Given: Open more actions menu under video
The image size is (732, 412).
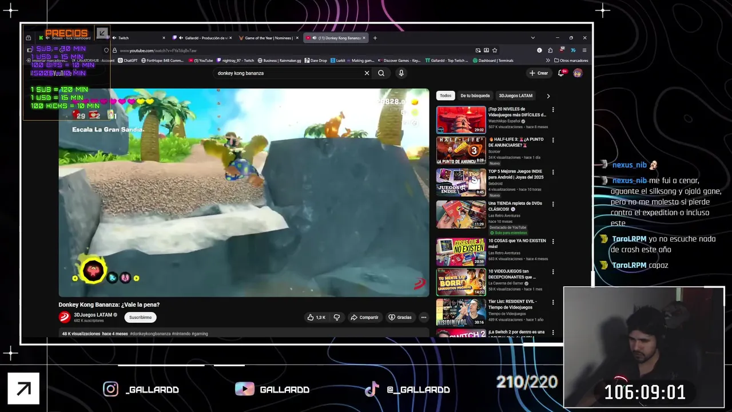Looking at the screenshot, I should [424, 317].
